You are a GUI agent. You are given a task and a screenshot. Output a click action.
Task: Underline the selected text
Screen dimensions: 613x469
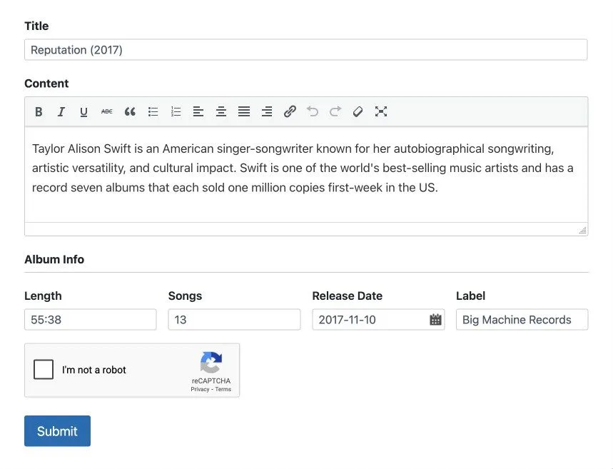point(83,112)
